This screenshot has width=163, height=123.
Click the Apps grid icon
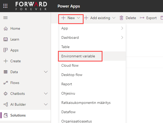click(5, 50)
